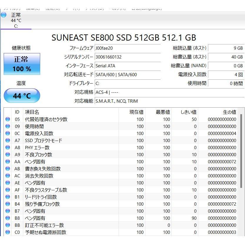The height and width of the screenshot is (245, 245).
Task: Click status orb in row BB
Action: click(8, 225)
